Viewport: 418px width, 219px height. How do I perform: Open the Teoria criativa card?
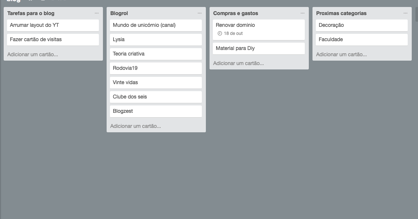pyautogui.click(x=156, y=54)
